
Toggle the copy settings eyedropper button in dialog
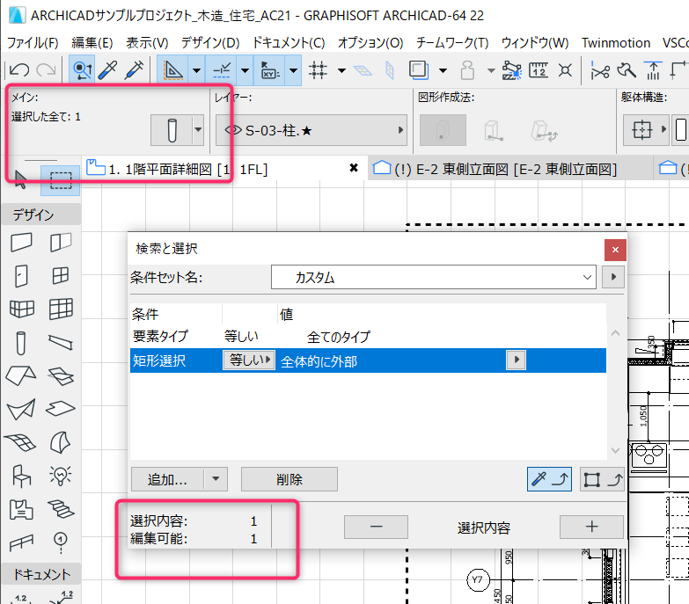[549, 479]
